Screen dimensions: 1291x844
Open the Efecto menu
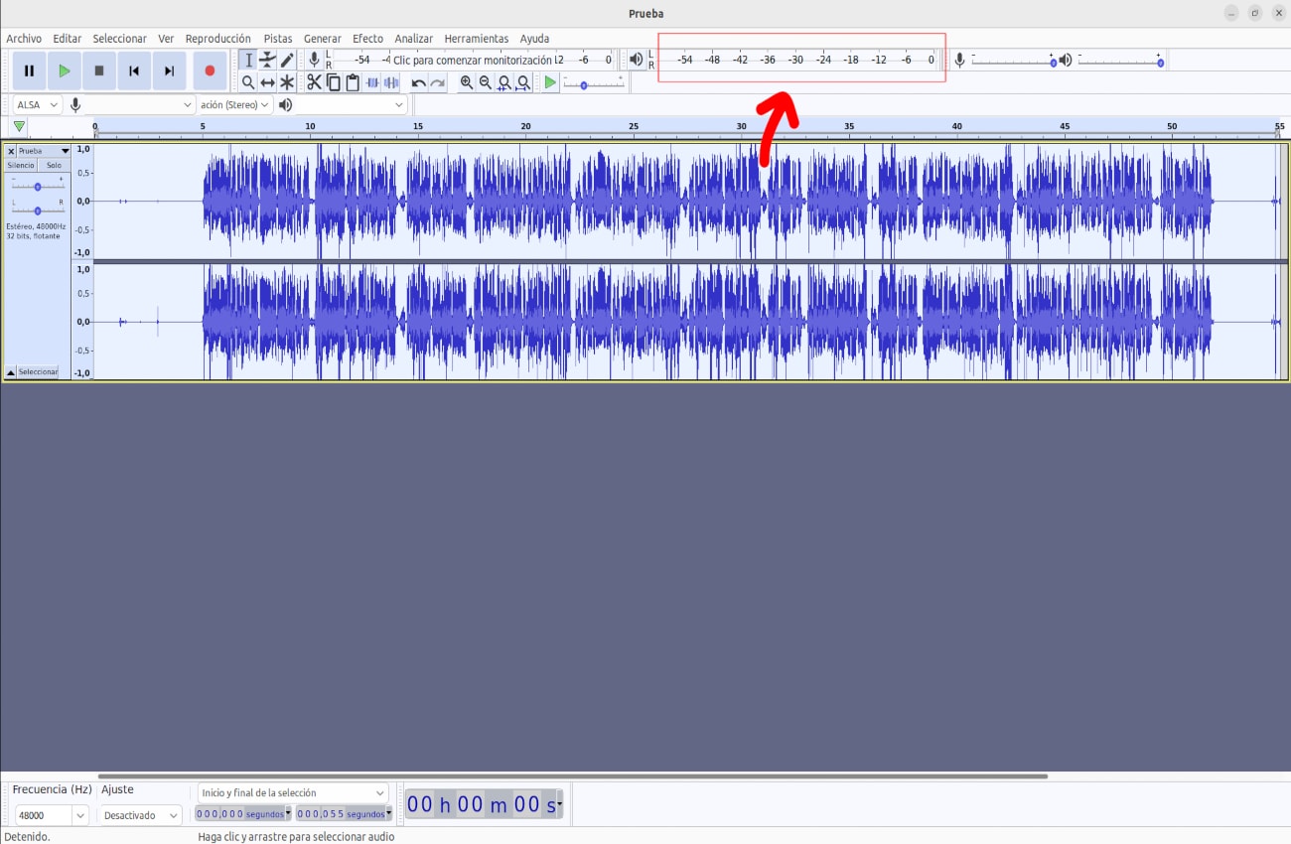367,38
